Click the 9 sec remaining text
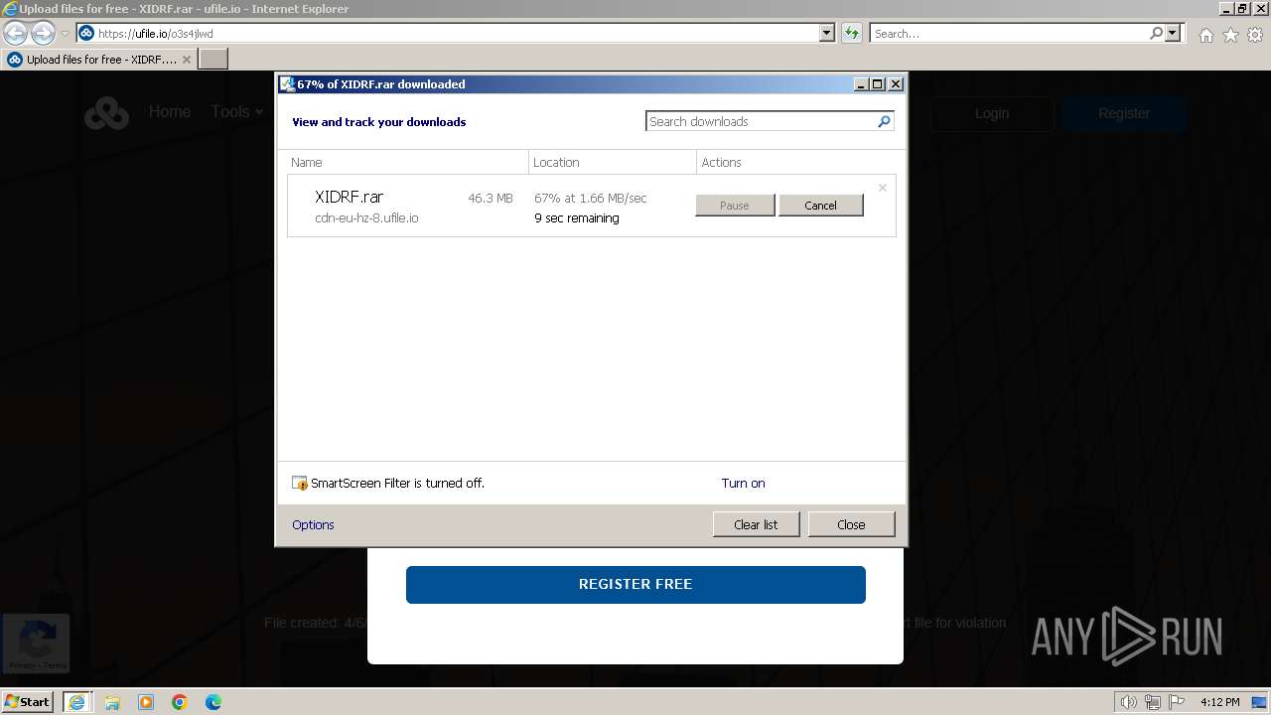 (577, 218)
